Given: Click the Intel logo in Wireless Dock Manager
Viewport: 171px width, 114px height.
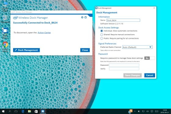Looking at the screenshot, I should 15,18.
